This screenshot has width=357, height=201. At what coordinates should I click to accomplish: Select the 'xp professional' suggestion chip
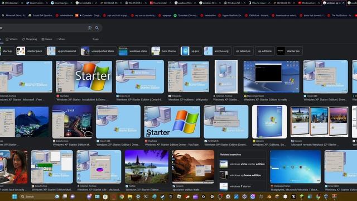[x=62, y=51]
